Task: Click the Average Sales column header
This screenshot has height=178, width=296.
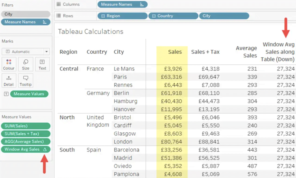Action: click(x=246, y=52)
